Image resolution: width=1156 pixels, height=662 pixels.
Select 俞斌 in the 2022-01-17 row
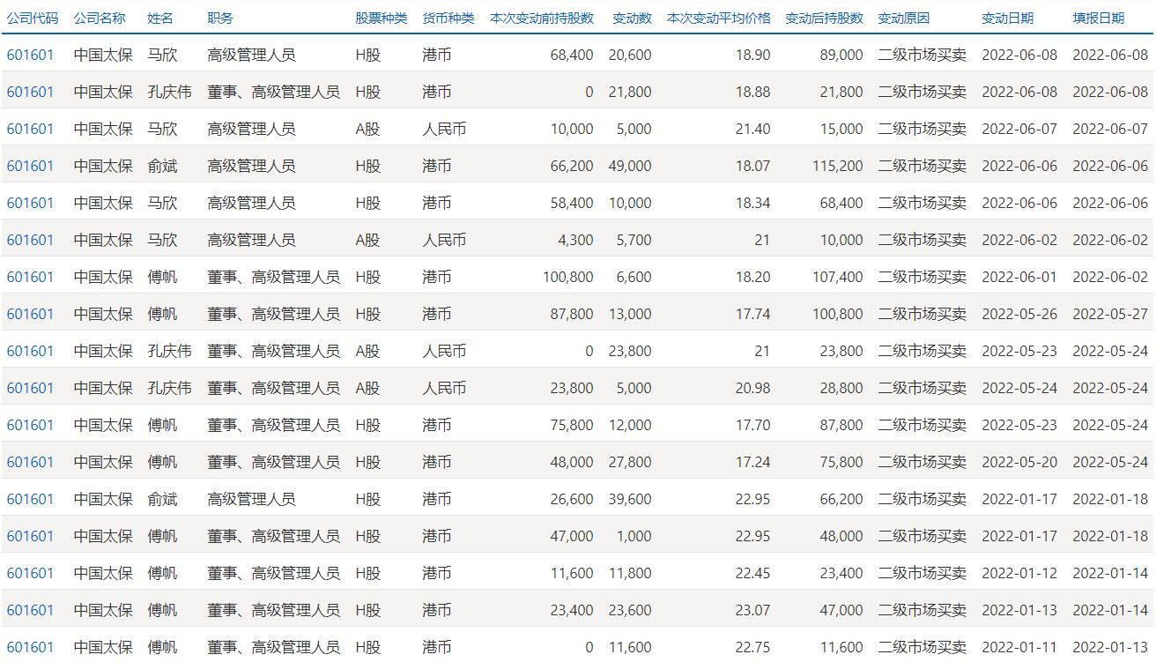click(x=162, y=499)
